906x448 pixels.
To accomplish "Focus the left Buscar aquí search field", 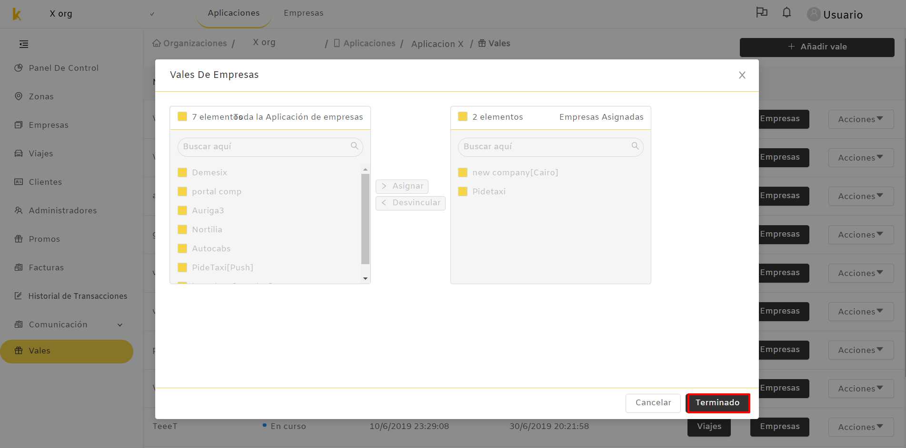I will tap(270, 147).
